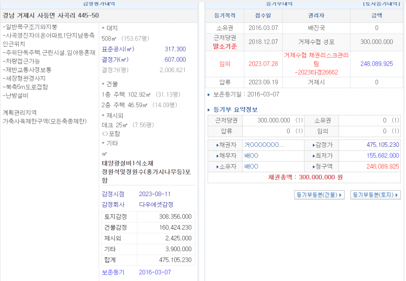Select the 압류 right holder 거제시
This screenshot has height=281, width=406.
pyautogui.click(x=316, y=82)
